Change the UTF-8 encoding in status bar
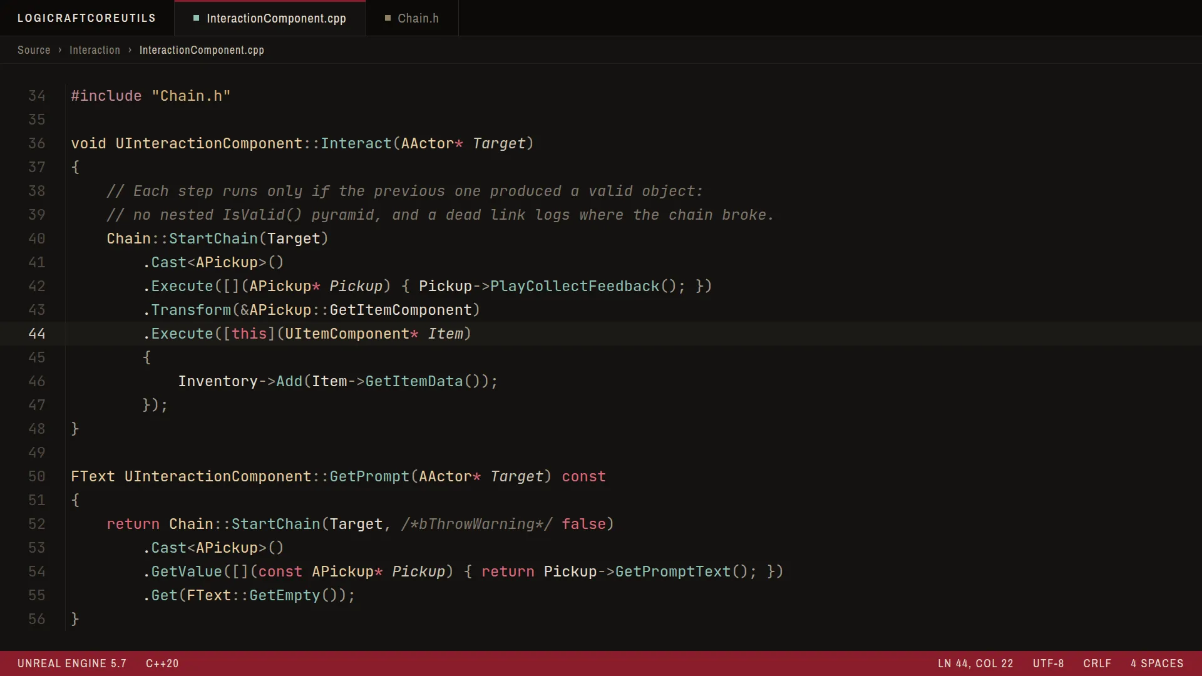The height and width of the screenshot is (676, 1202). coord(1049,663)
